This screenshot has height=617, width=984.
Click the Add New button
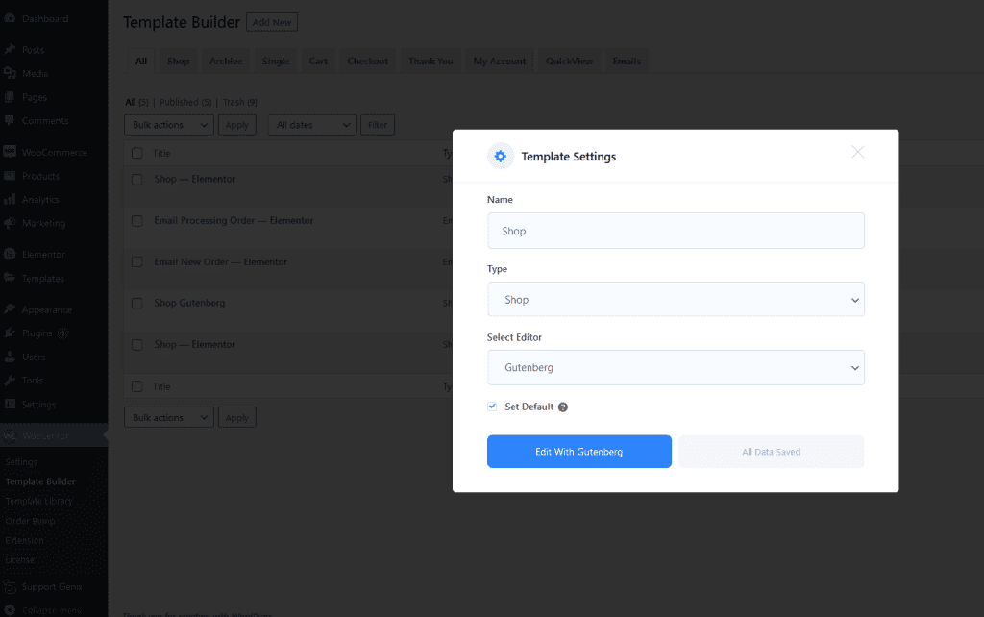pos(272,22)
